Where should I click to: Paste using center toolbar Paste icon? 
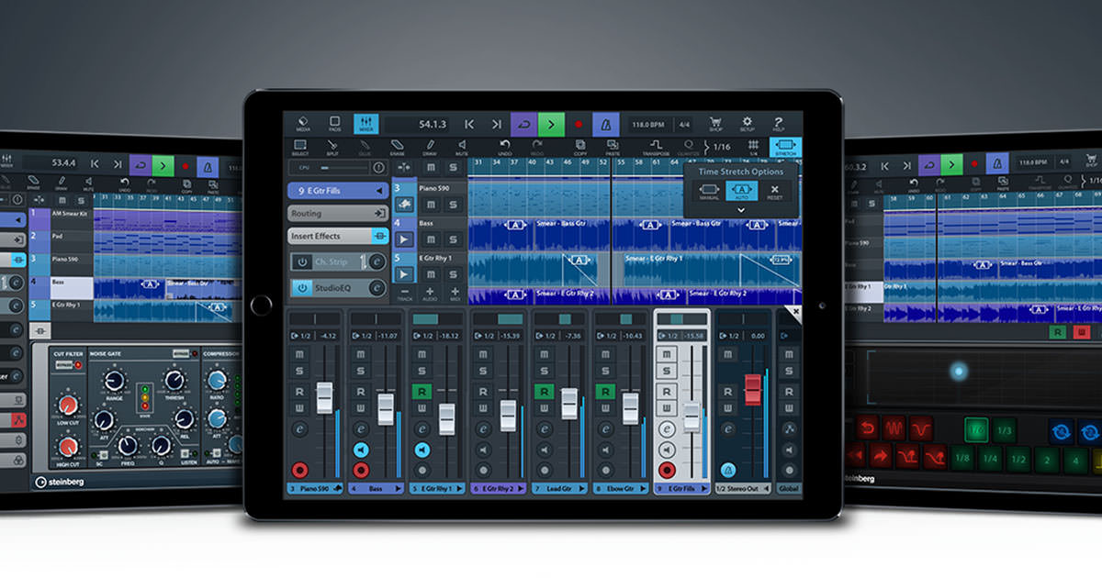(613, 147)
